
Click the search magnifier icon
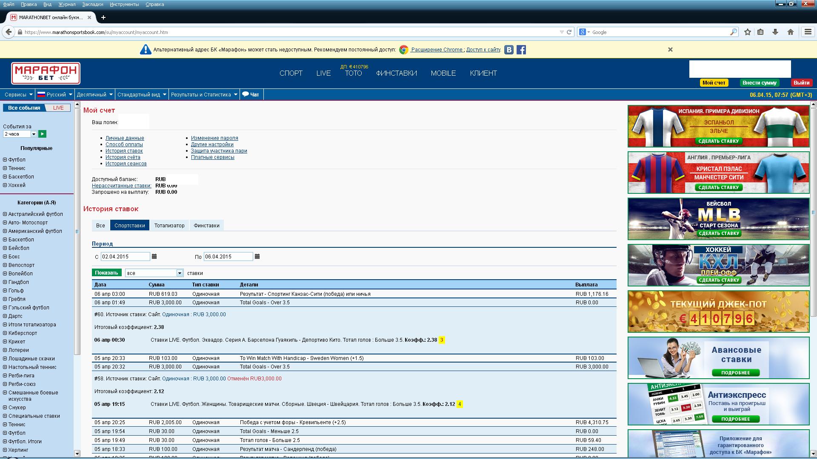click(x=733, y=32)
